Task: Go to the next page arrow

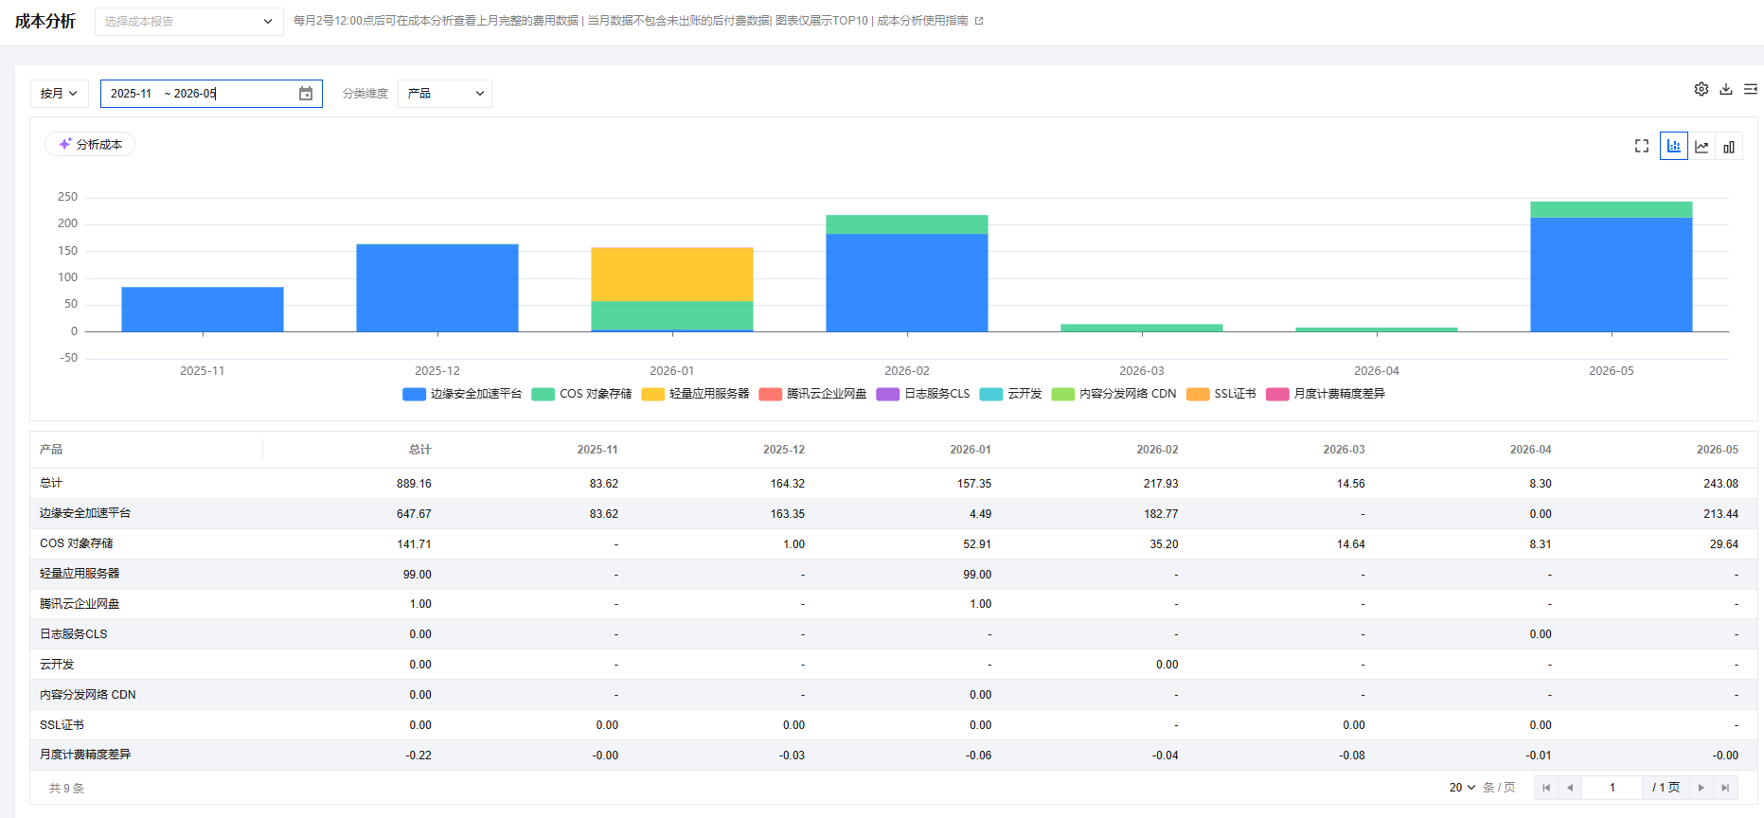Action: pyautogui.click(x=1702, y=788)
